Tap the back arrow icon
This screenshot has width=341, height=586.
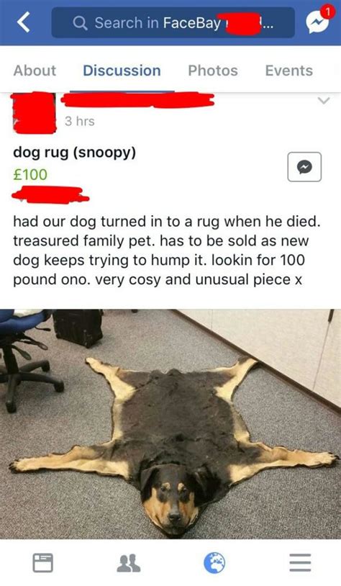click(24, 22)
